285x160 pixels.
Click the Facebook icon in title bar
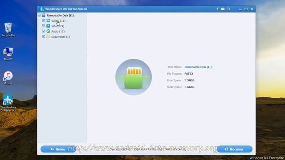[x=218, y=9]
